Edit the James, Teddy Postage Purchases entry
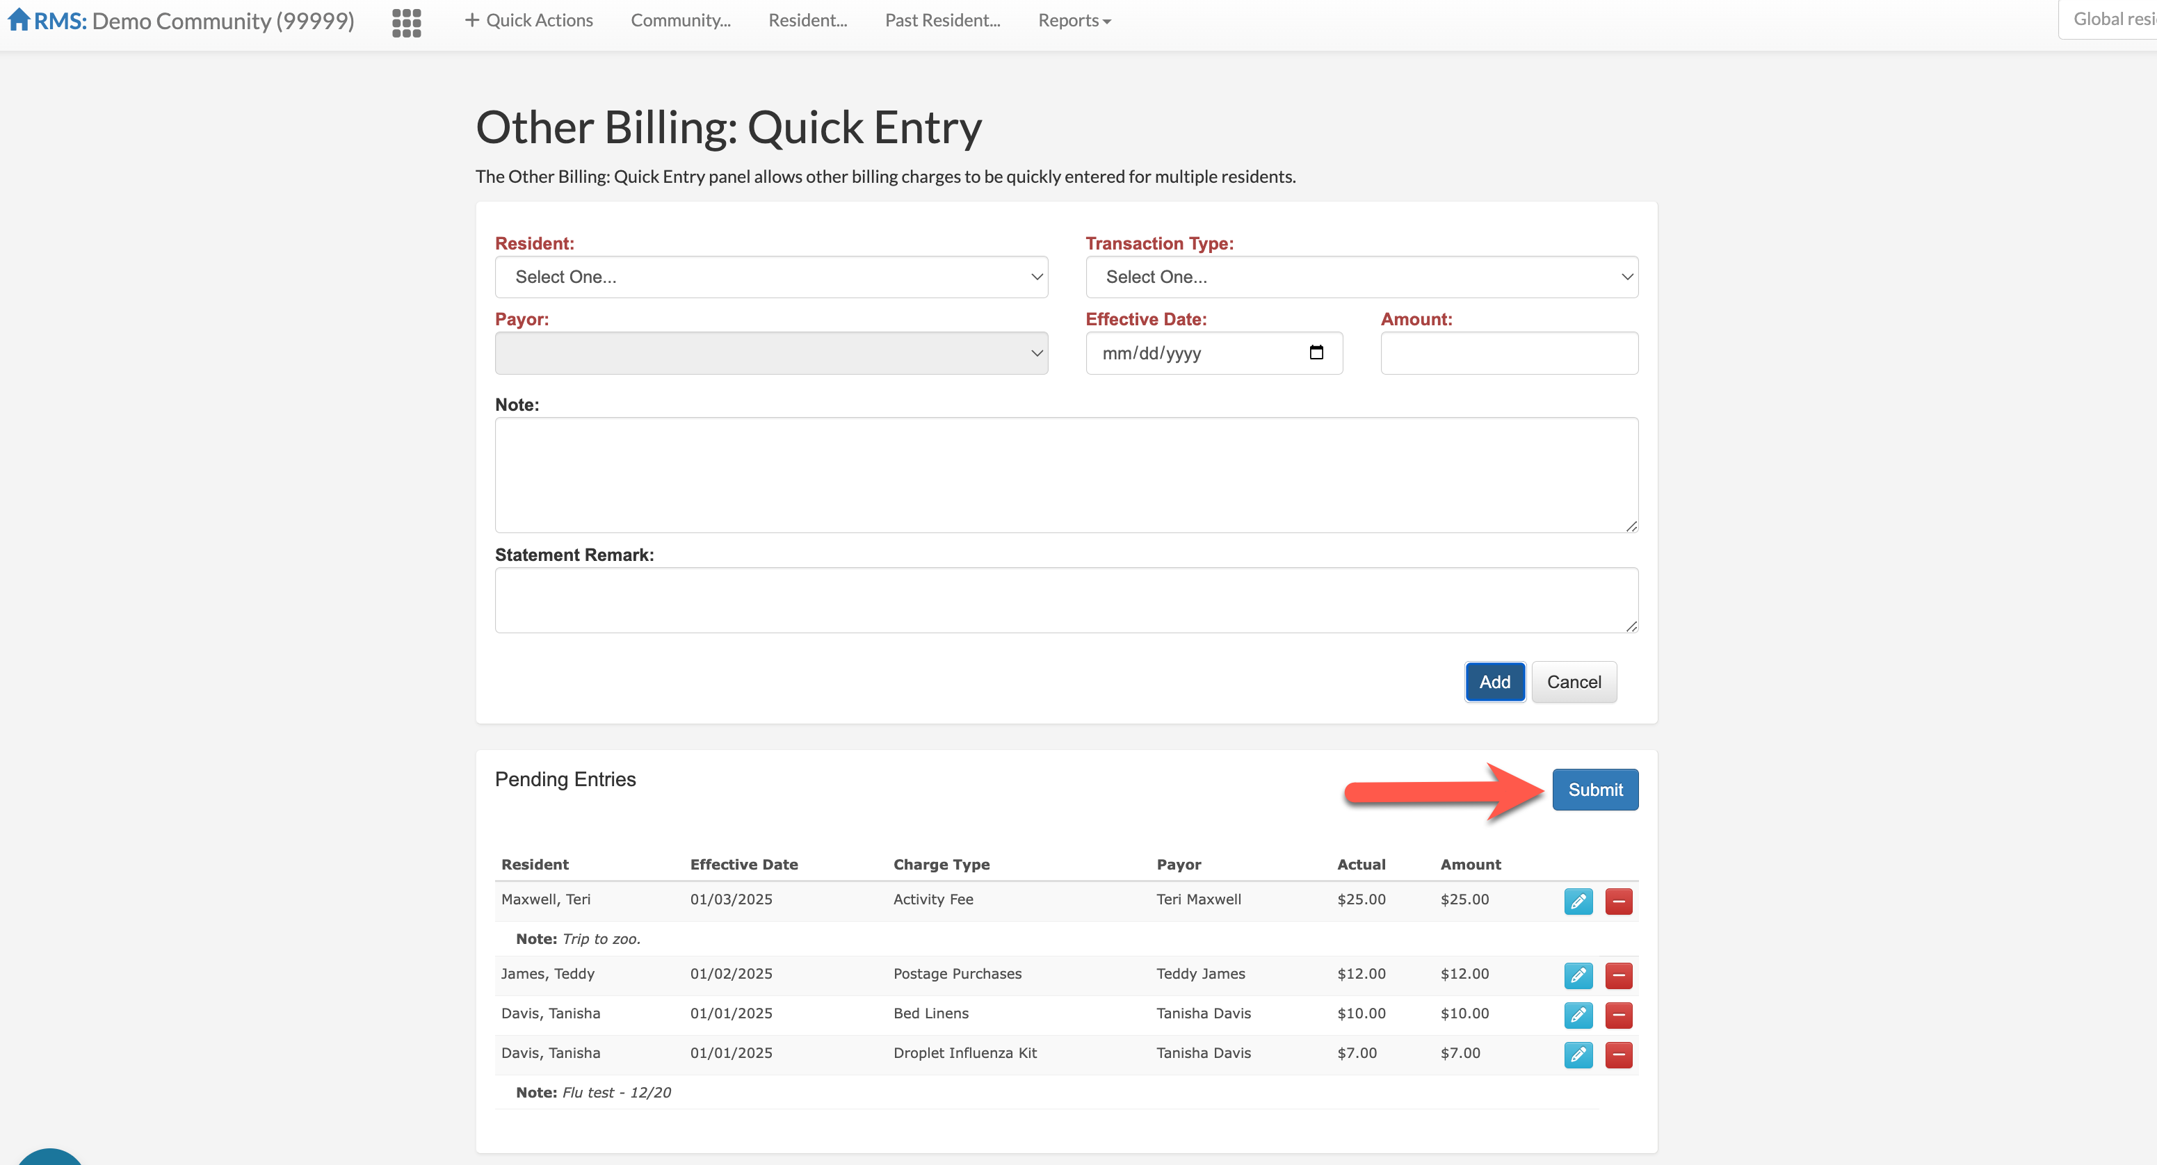2157x1165 pixels. pyautogui.click(x=1578, y=975)
